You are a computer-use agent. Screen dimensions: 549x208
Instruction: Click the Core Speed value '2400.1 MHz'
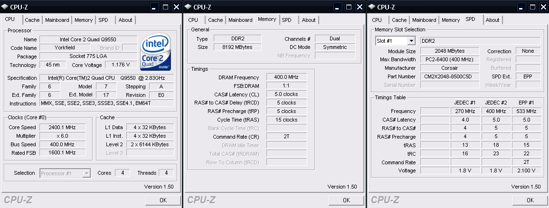point(63,127)
